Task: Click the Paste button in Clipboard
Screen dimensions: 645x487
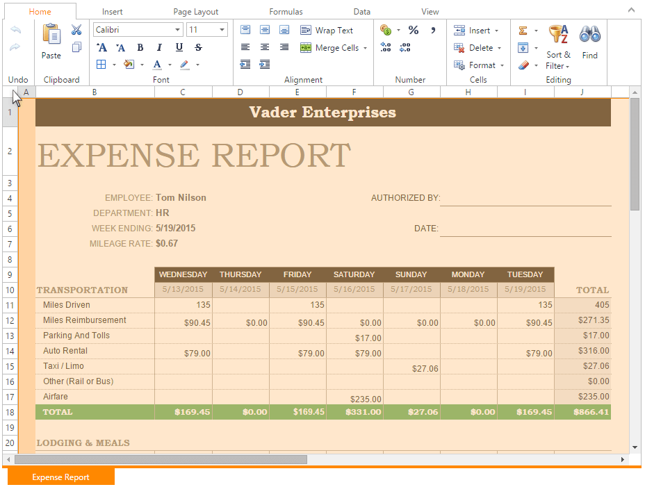Action: click(51, 41)
